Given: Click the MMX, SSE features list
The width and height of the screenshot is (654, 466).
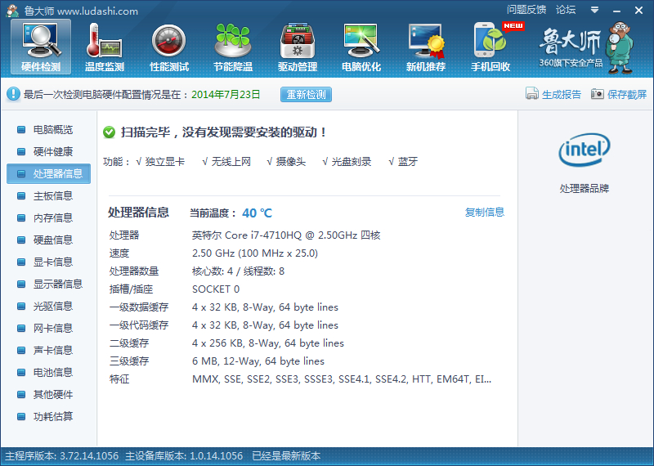Looking at the screenshot, I should 342,379.
